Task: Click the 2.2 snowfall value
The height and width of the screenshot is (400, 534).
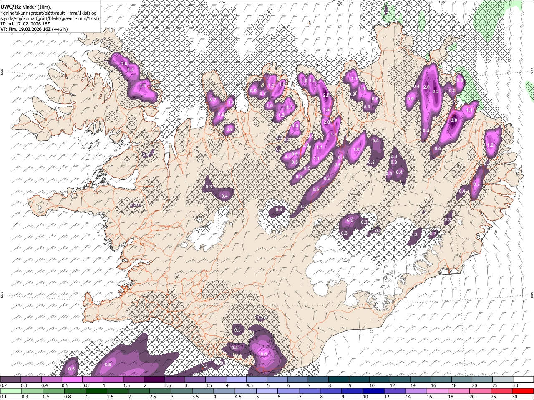Action: 436,92
